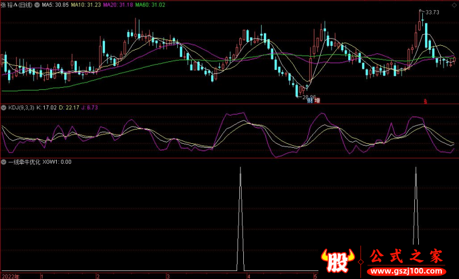Click the diamond icon in top-right corner
The image size is (459, 279).
(x=453, y=4)
